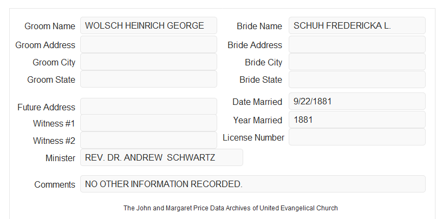The image size is (436, 219).
Task: Select the Groom City field
Action: (x=148, y=62)
